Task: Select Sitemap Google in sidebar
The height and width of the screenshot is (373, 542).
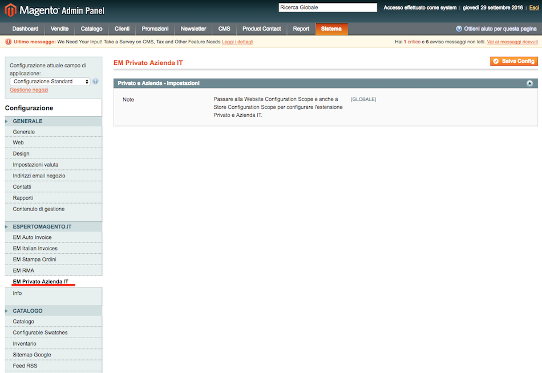Action: click(53, 355)
